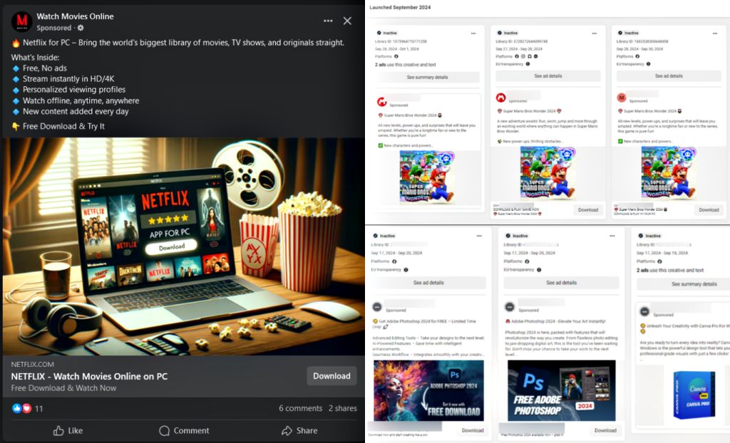Click the Facebook platform icon on the Canva Pro card
The height and width of the screenshot is (443, 730).
[x=659, y=261]
